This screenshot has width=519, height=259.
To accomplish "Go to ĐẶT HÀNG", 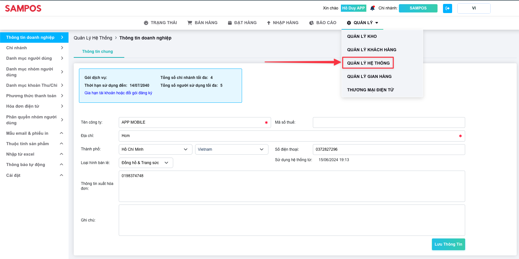I will tap(242, 23).
